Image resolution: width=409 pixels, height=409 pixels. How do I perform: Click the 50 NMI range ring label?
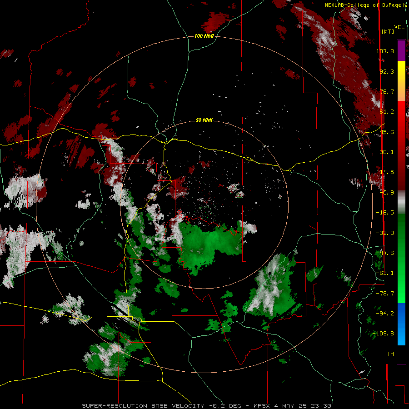[x=204, y=120]
